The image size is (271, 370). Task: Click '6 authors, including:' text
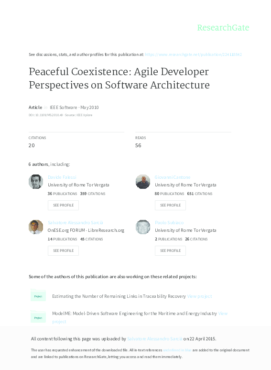(x=49, y=164)
